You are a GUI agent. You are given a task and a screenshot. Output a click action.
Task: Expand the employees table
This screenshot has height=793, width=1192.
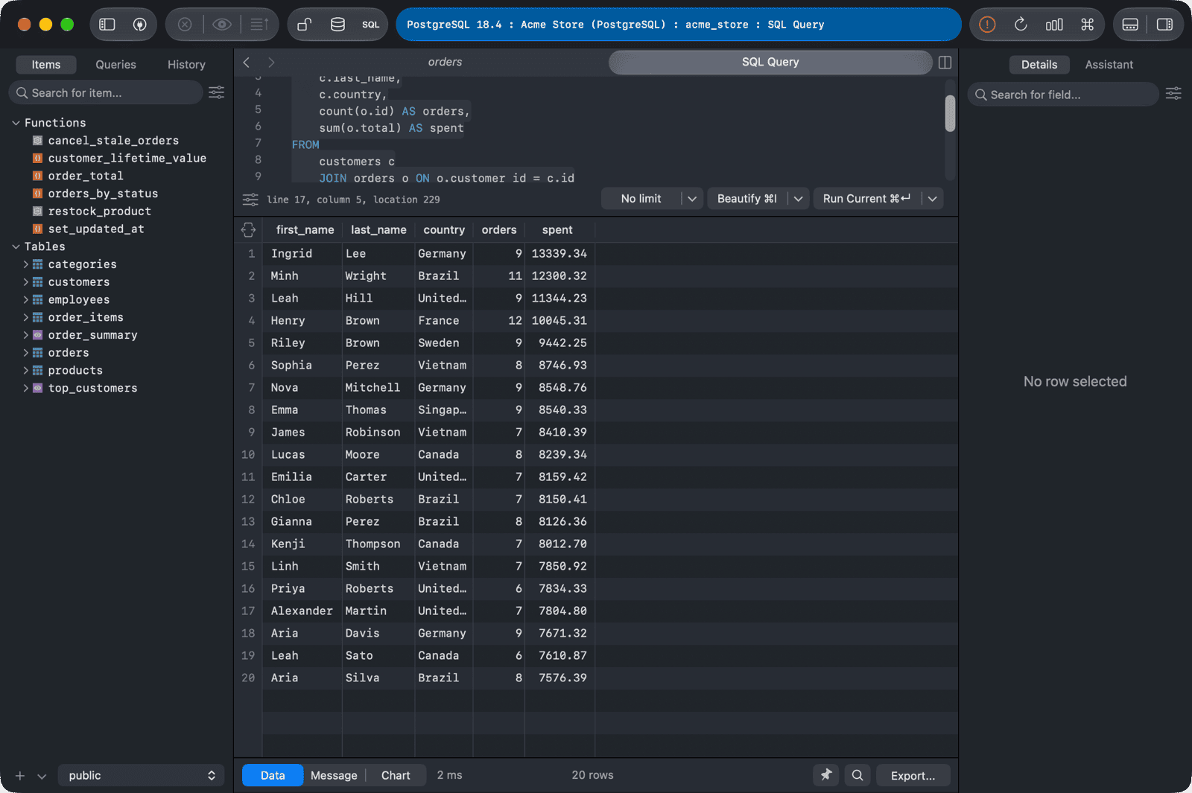(x=26, y=299)
